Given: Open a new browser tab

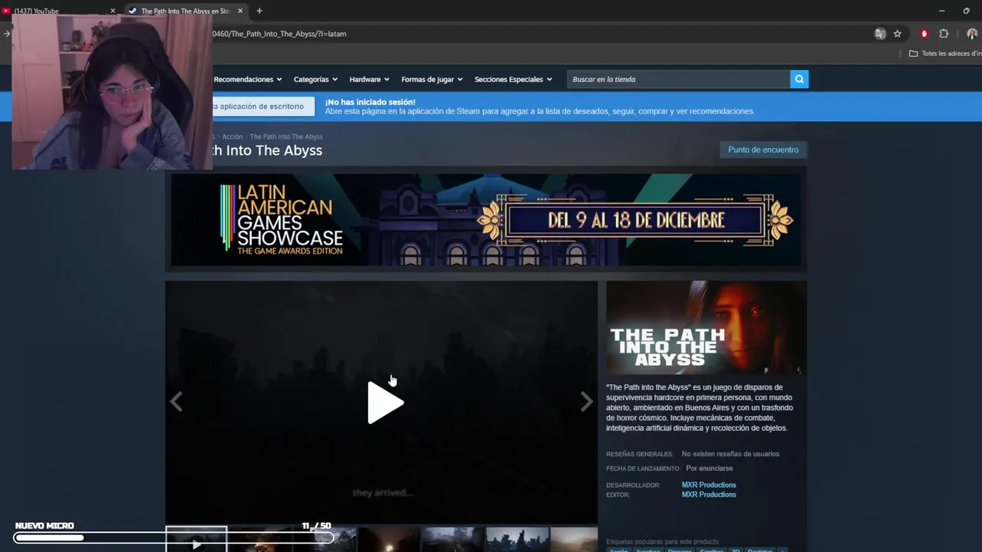Looking at the screenshot, I should click(259, 11).
